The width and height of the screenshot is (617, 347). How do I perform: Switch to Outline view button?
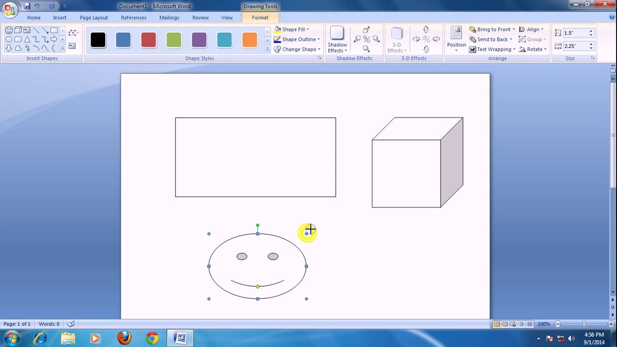(x=522, y=324)
